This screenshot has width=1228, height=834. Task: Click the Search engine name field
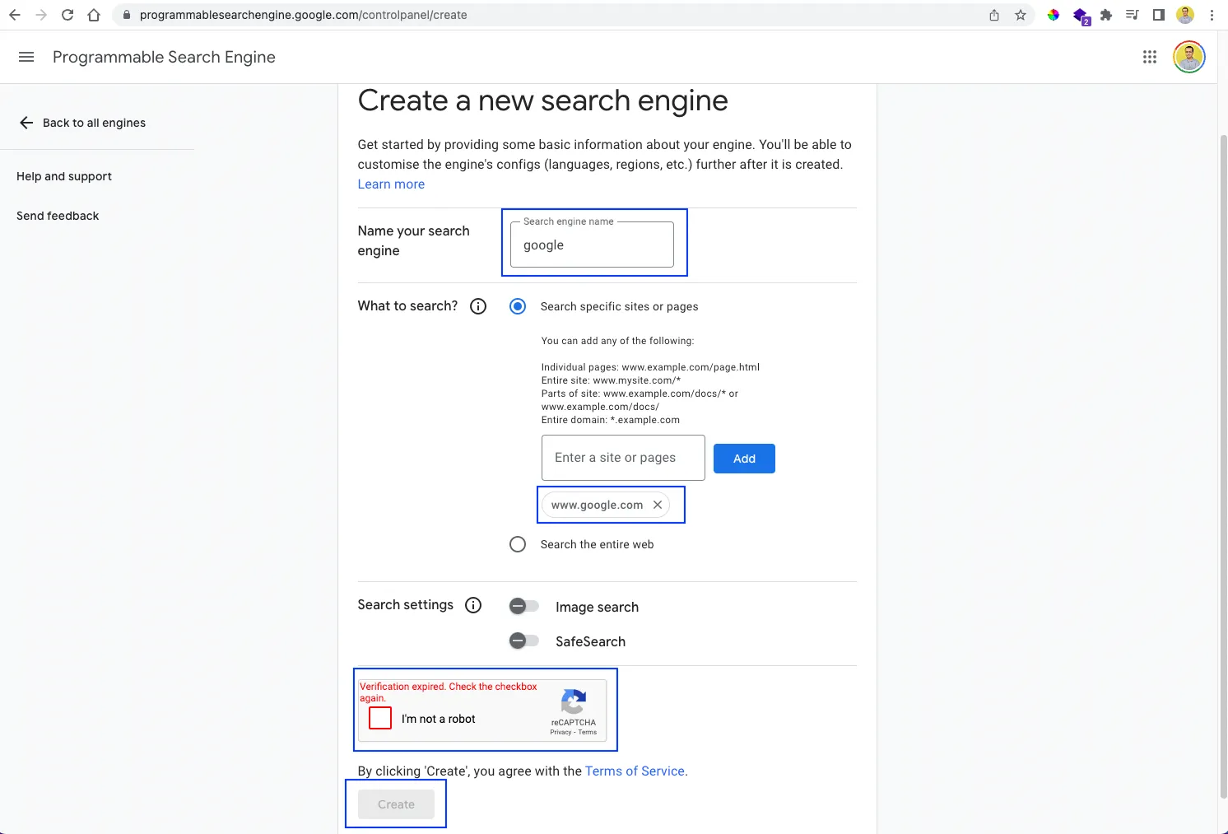pyautogui.click(x=592, y=245)
